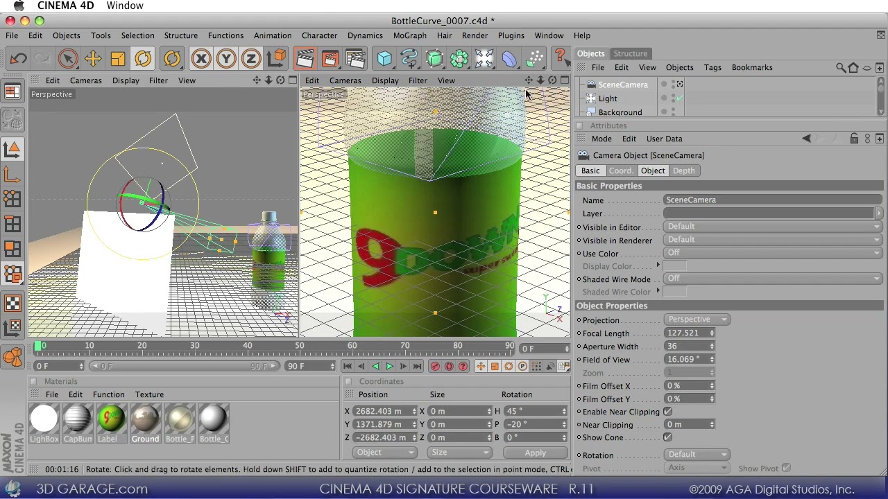Toggle the world coordinate system icon
The height and width of the screenshot is (499, 888).
click(276, 59)
